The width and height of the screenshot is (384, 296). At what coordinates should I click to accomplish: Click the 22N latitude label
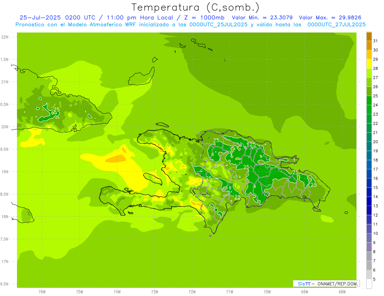pyautogui.click(x=5, y=37)
